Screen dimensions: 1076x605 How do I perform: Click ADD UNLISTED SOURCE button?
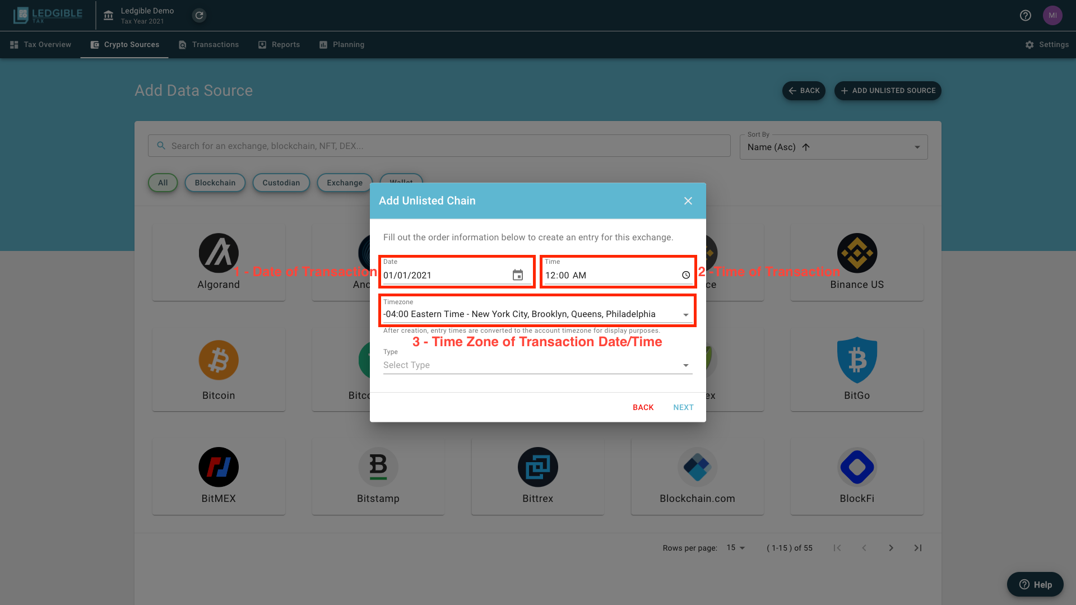pos(888,91)
